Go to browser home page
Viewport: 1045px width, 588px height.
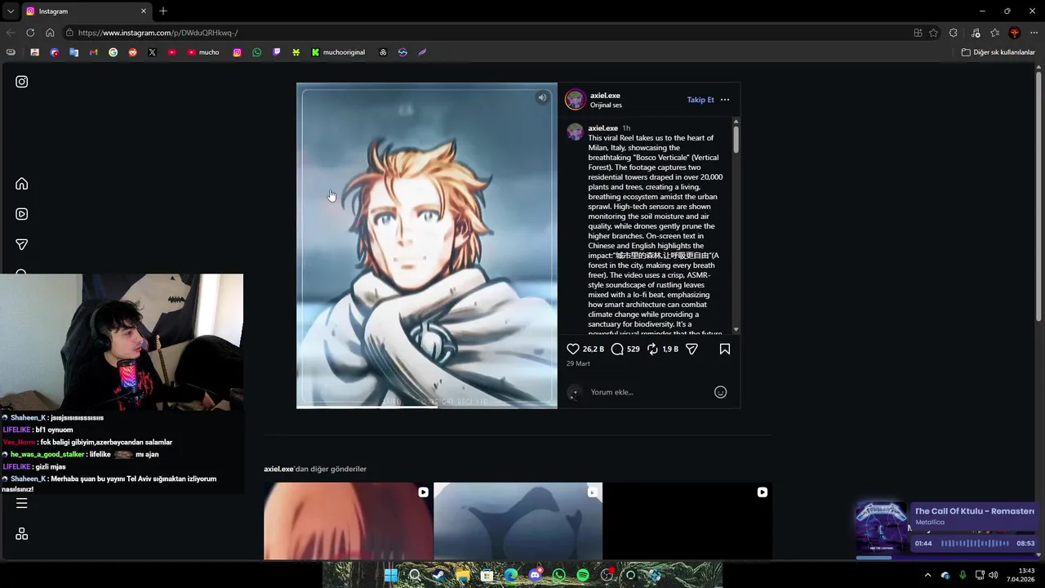(x=50, y=33)
